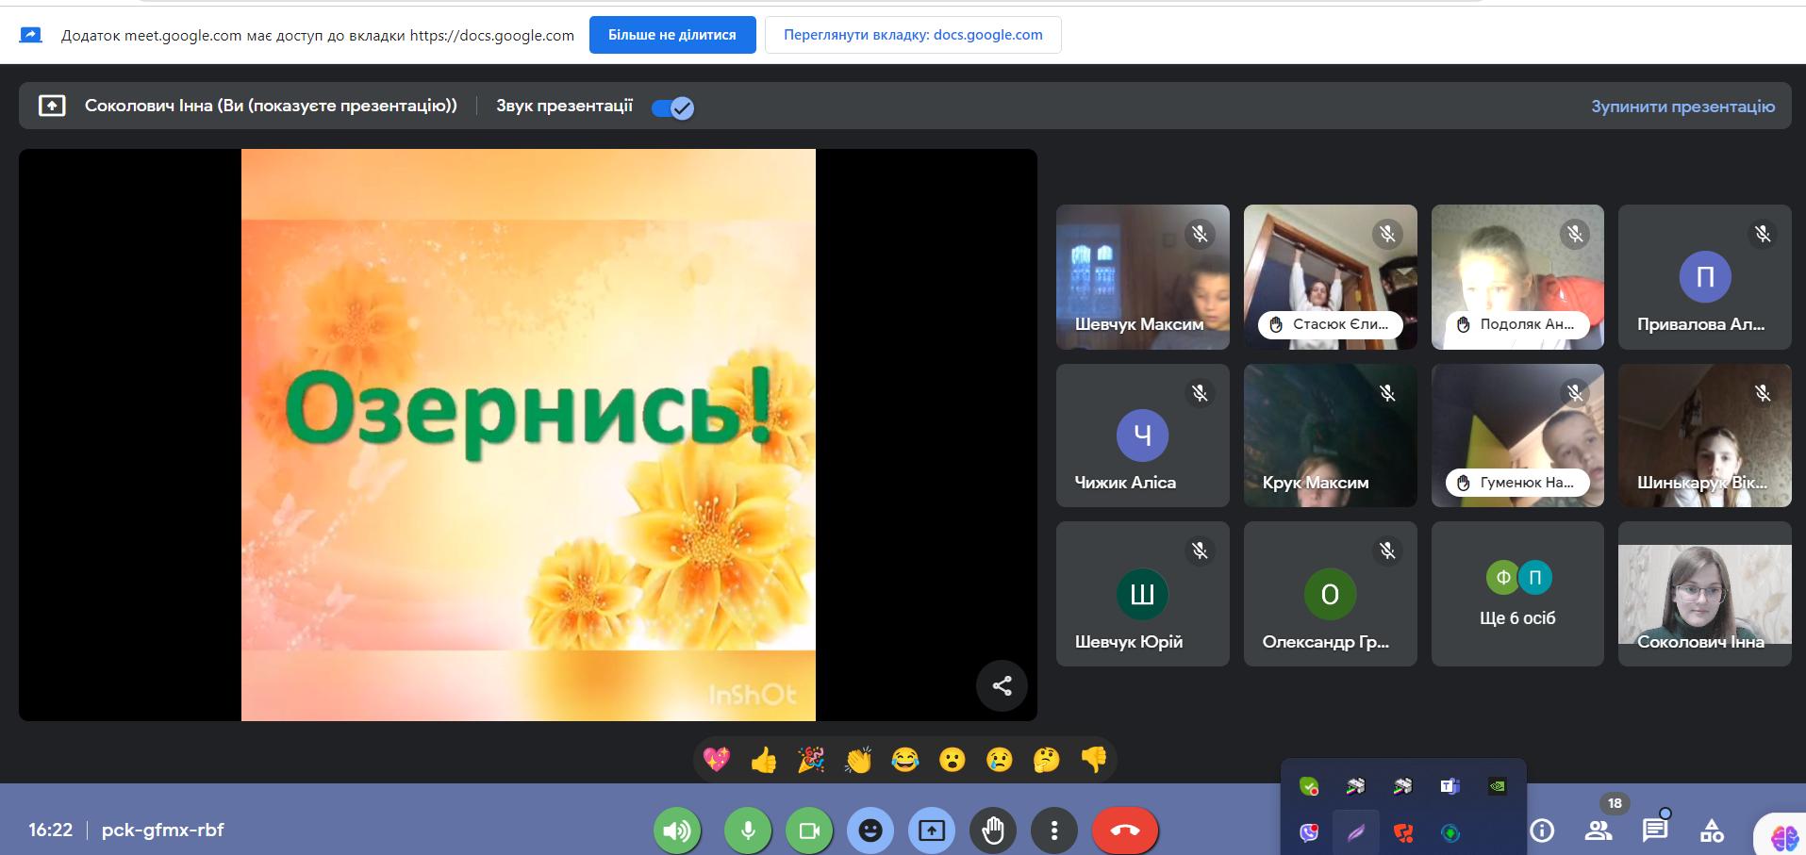Send the surprised face reaction
1806x855 pixels.
pyautogui.click(x=953, y=759)
